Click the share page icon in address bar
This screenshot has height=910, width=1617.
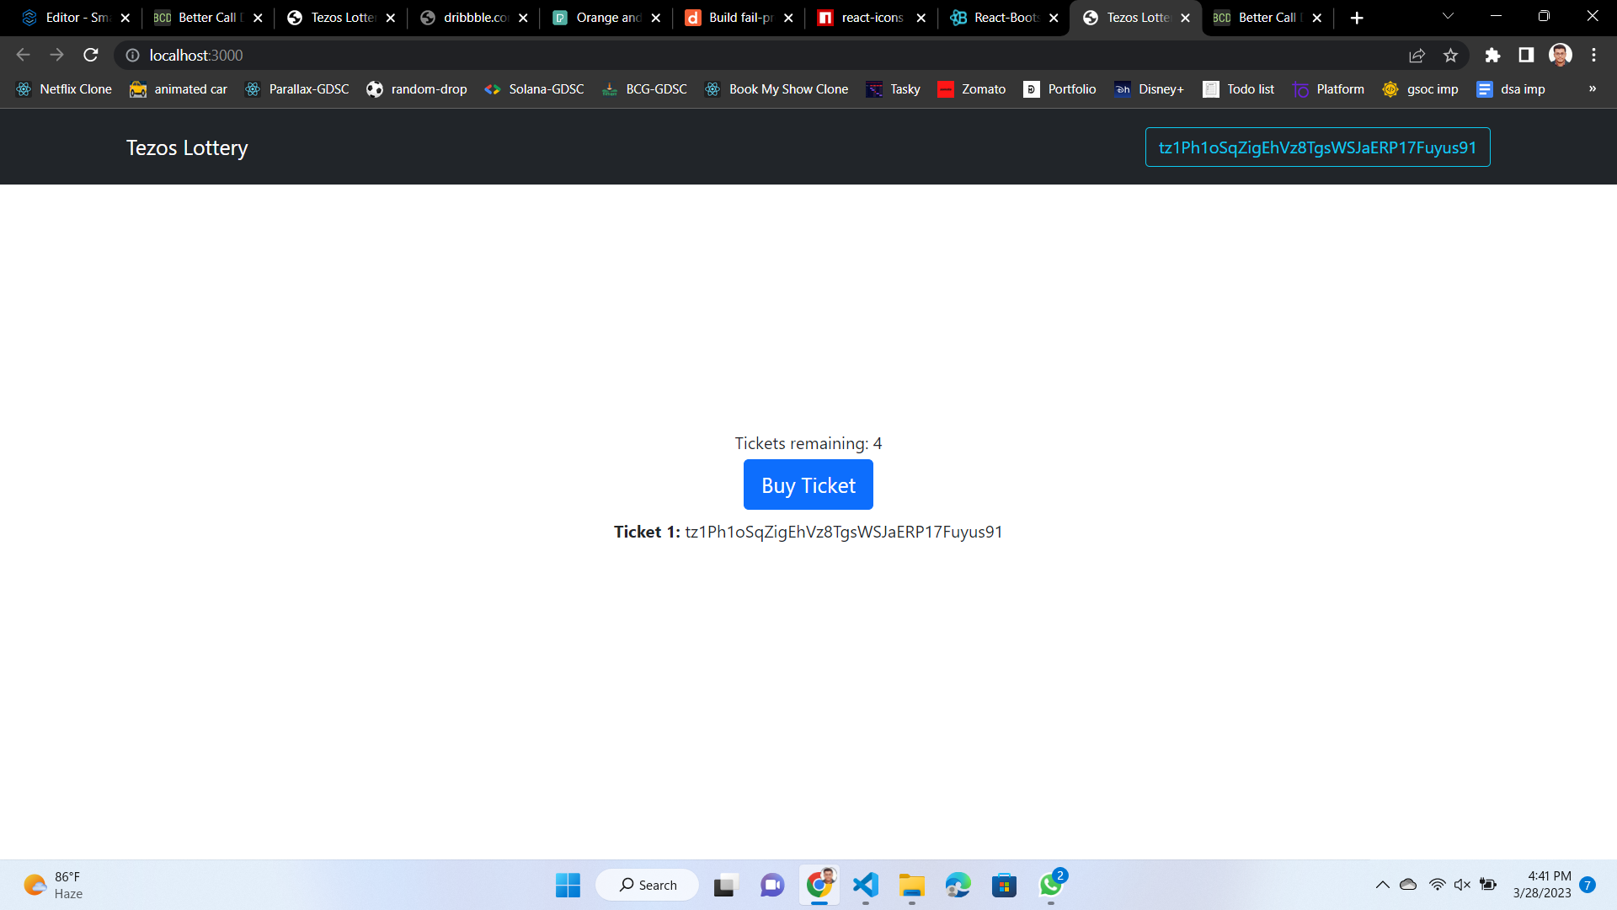point(1417,55)
